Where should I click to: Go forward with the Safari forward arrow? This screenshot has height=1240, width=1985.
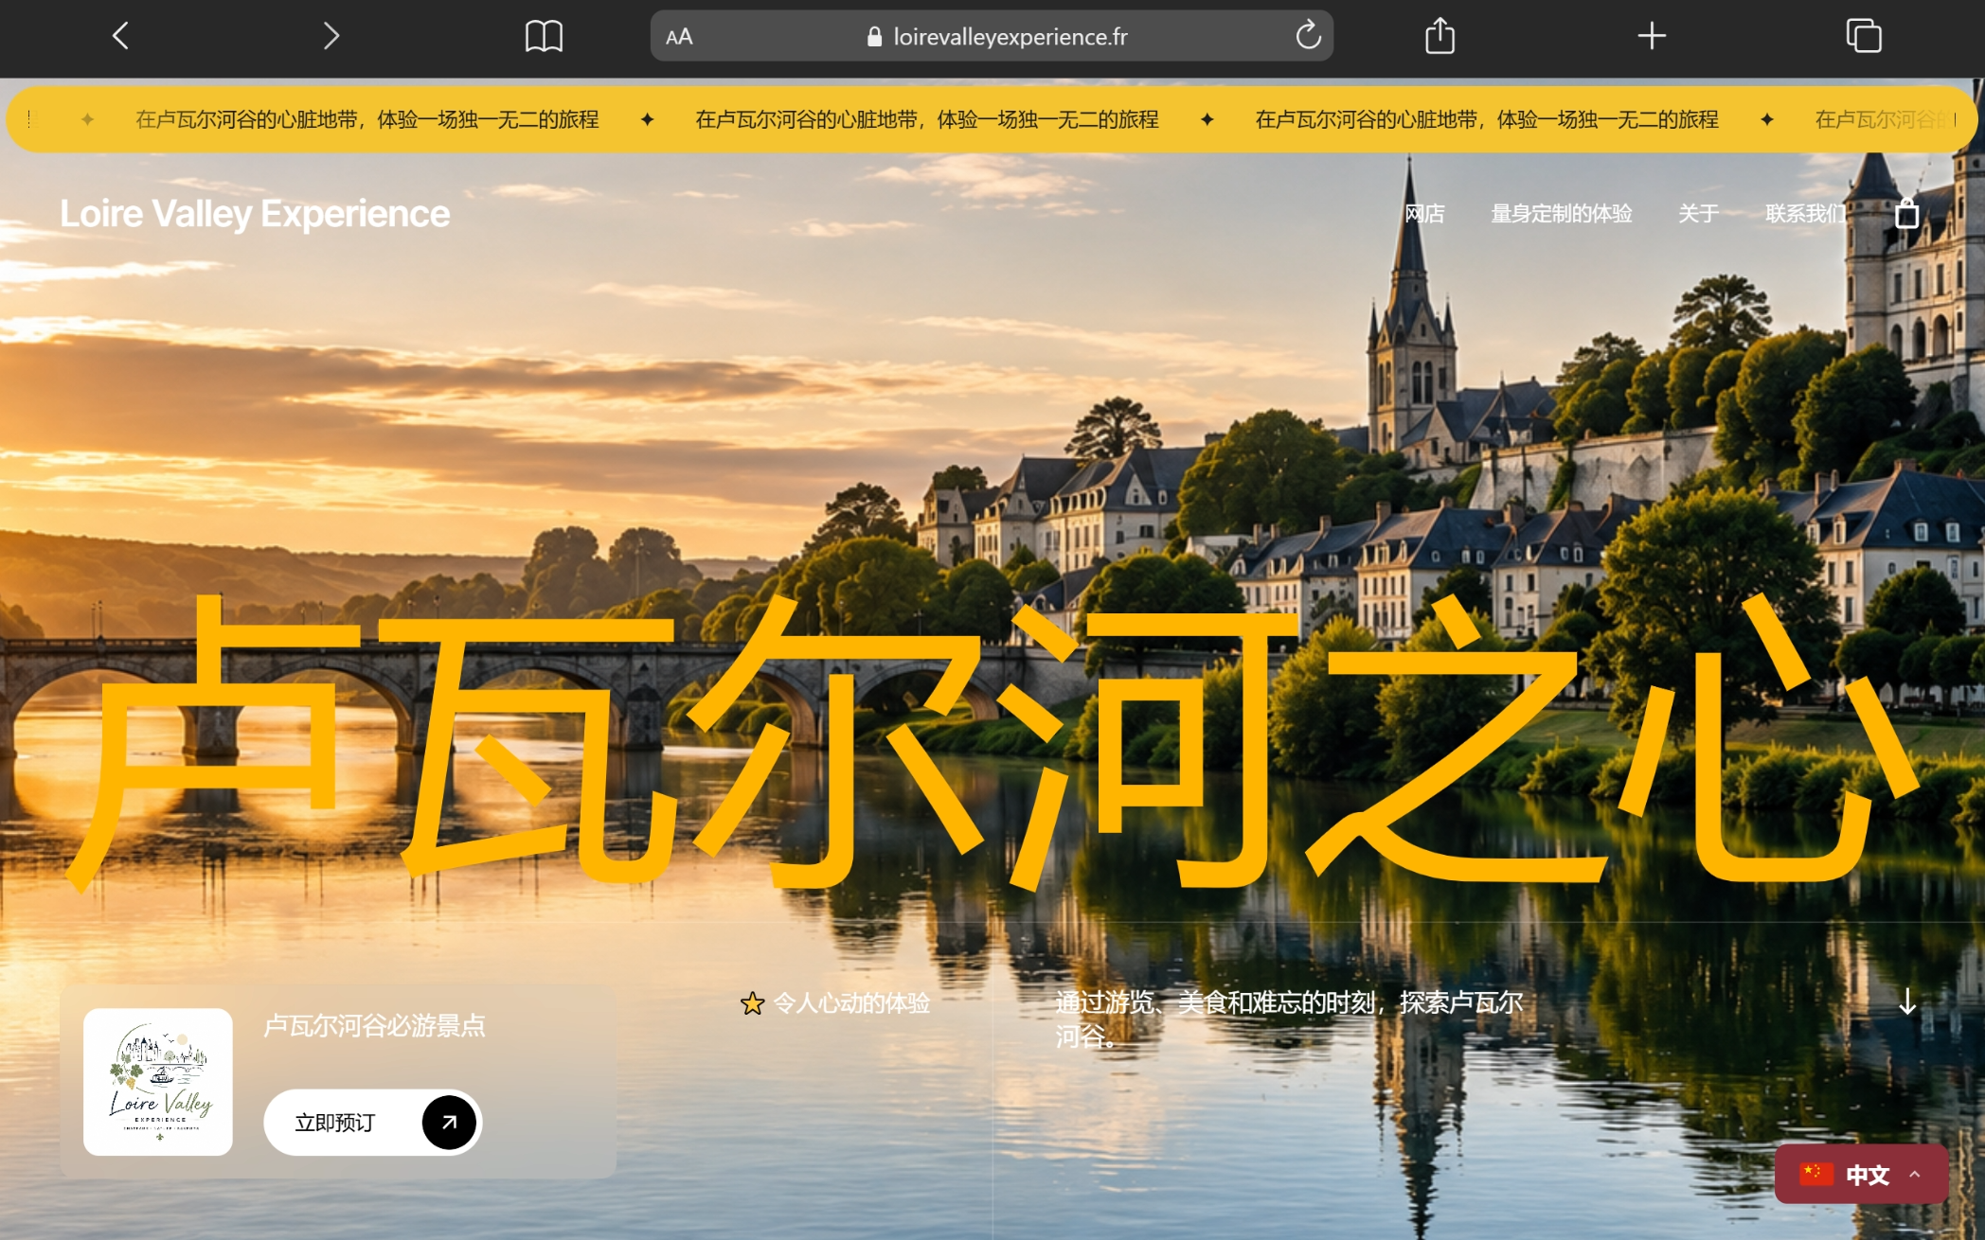[331, 36]
